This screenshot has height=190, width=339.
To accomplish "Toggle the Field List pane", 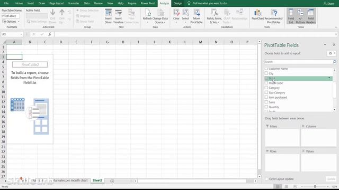I will pos(291,16).
